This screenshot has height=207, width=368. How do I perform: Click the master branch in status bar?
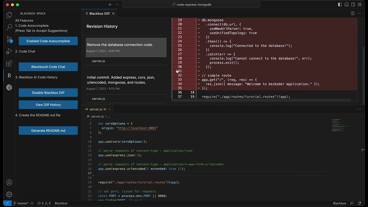[x=21, y=203]
